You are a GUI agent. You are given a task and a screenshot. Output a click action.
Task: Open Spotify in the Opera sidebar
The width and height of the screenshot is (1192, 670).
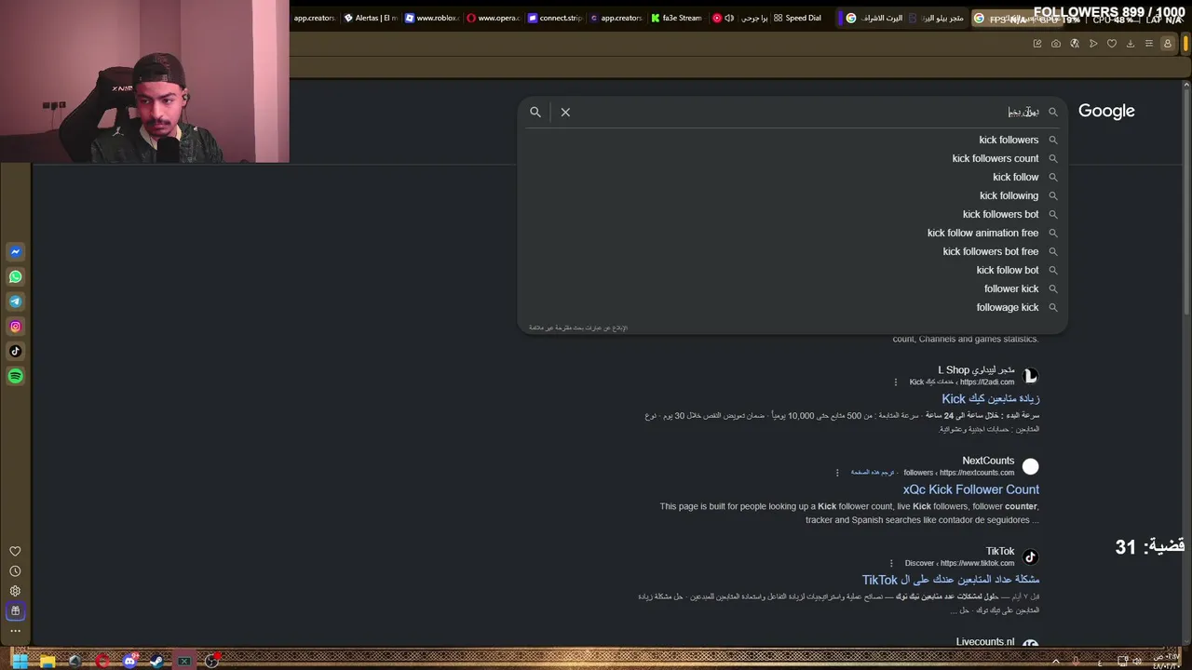tap(15, 376)
